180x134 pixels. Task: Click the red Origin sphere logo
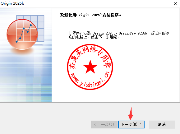[22, 35]
